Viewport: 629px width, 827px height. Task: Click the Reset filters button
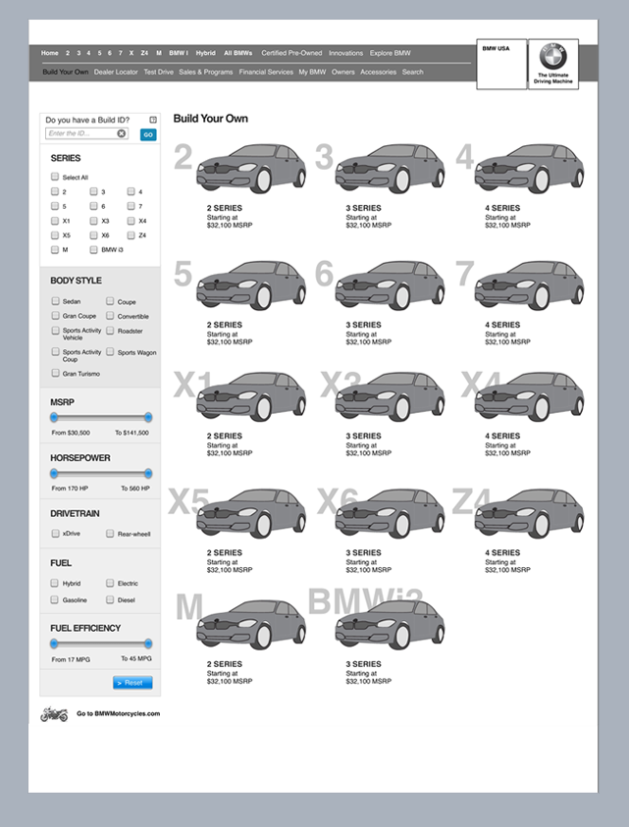pyautogui.click(x=132, y=683)
